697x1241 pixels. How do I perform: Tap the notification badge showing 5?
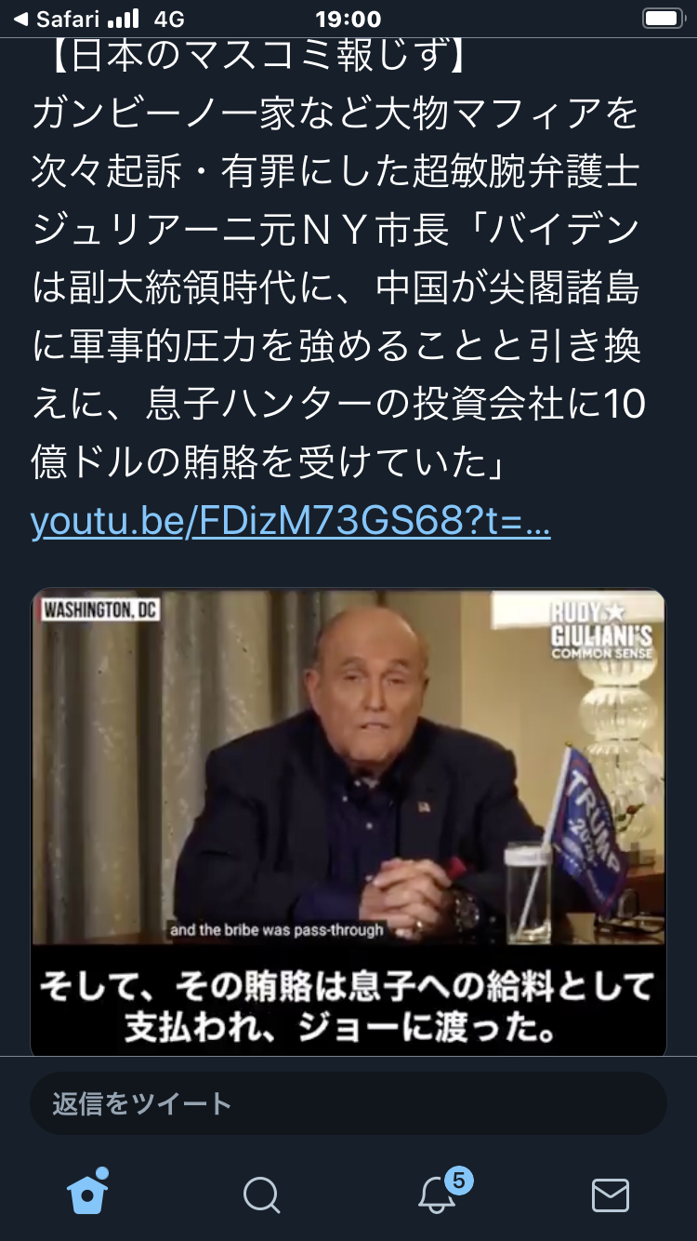pyautogui.click(x=457, y=1181)
